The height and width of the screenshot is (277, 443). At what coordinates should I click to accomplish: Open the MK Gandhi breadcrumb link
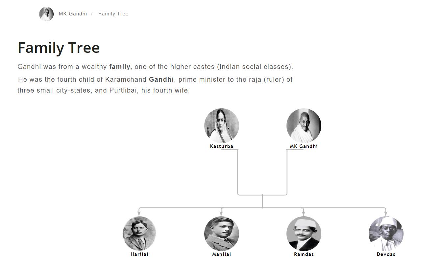pyautogui.click(x=73, y=14)
